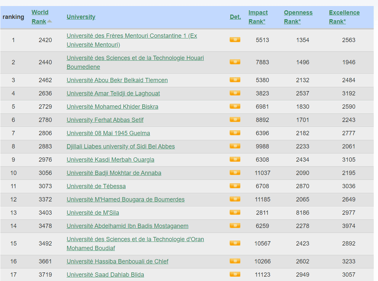This screenshot has height=281, width=378.
Task: Sort by Impact Rank column header
Action: [x=258, y=17]
